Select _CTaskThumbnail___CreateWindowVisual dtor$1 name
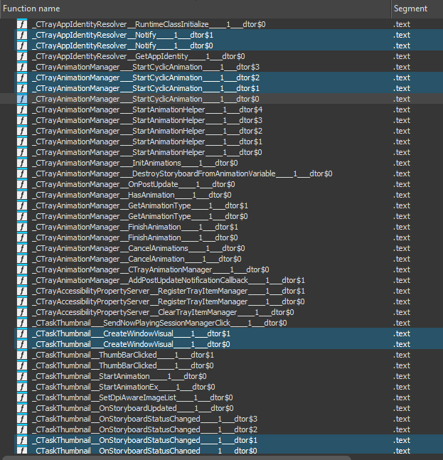The width and height of the screenshot is (443, 460). tap(131, 333)
